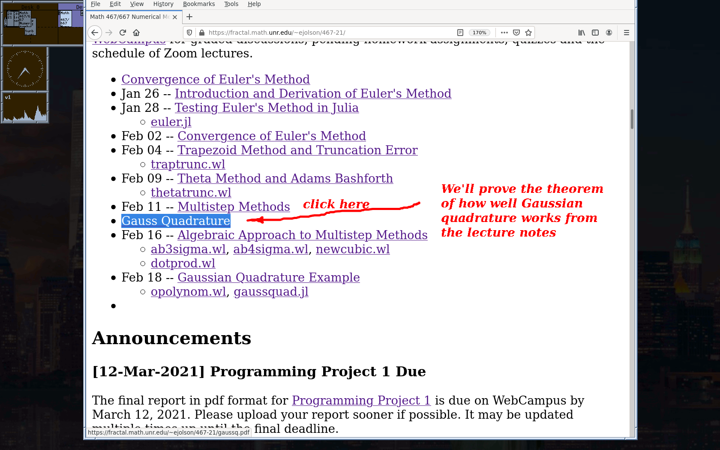This screenshot has height=450, width=720.
Task: Open the euler.jl file link
Action: [171, 122]
